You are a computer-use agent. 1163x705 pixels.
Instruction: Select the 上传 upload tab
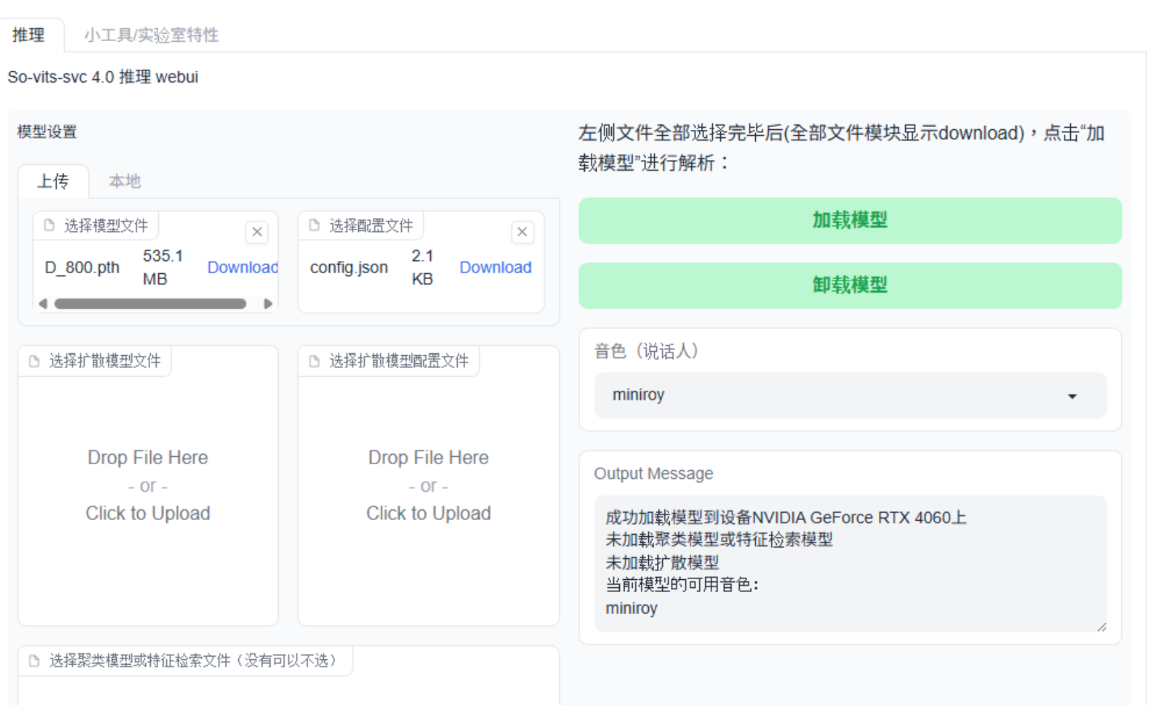52,181
